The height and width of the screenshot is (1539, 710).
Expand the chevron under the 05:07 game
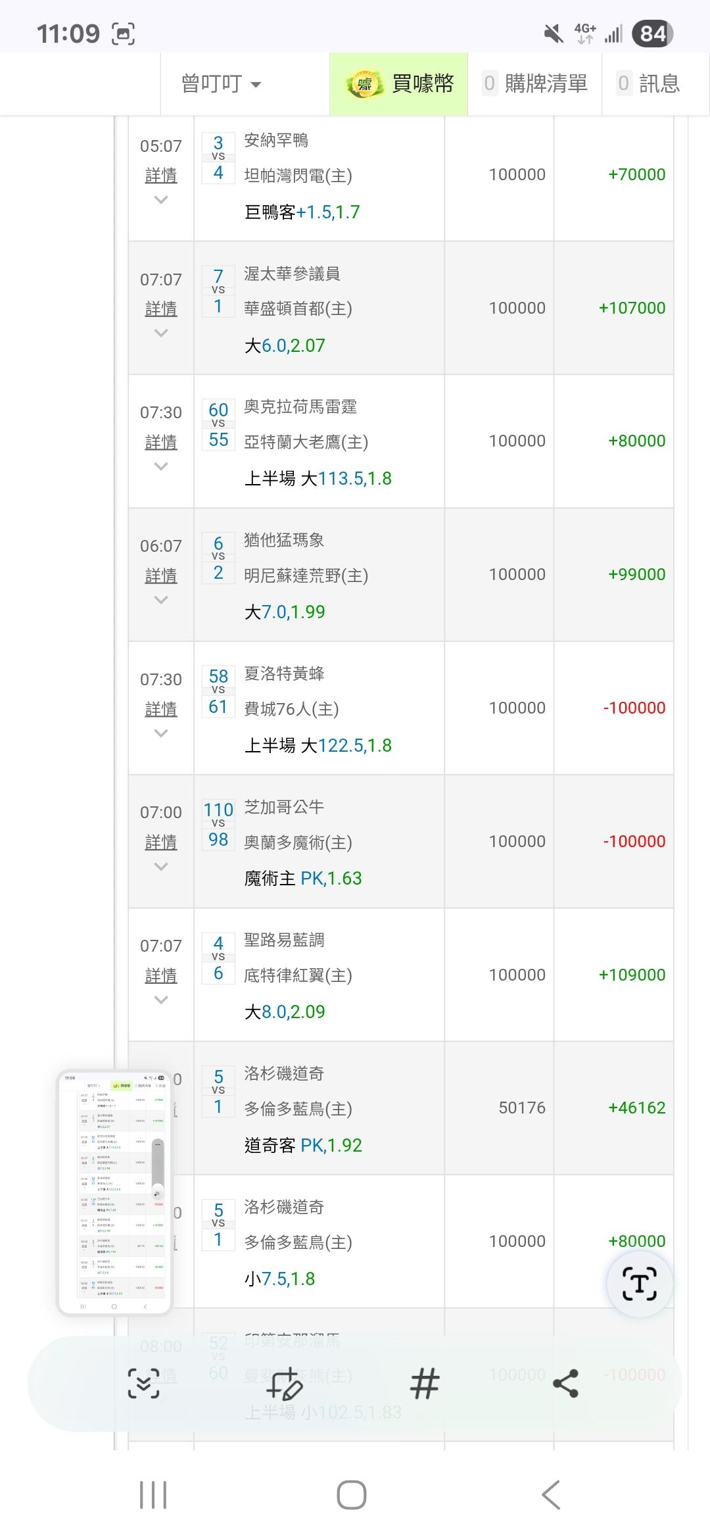pyautogui.click(x=161, y=200)
